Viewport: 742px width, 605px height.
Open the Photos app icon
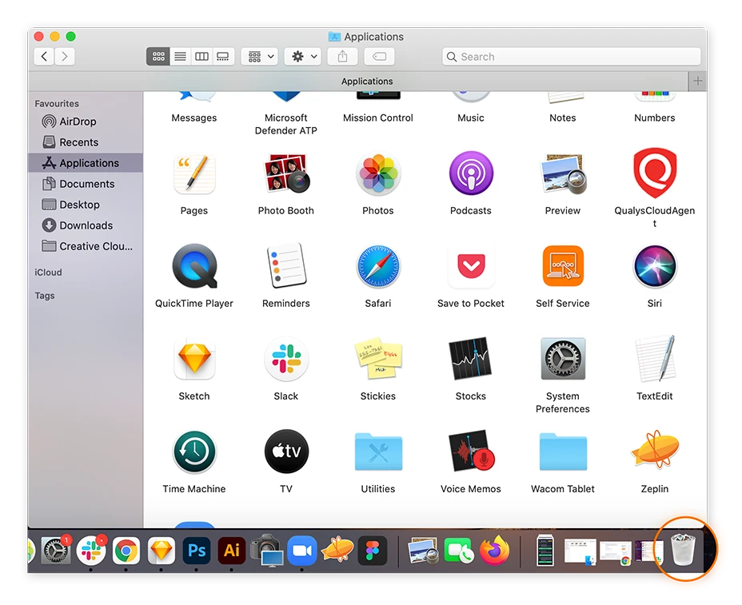[377, 173]
